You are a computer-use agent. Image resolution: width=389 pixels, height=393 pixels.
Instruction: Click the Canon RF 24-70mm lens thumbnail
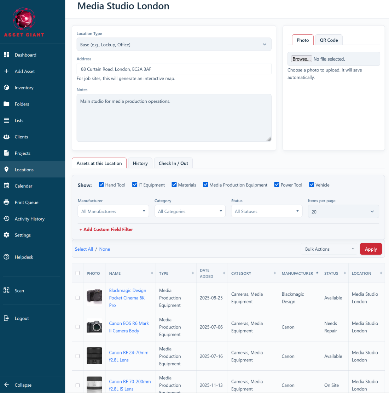click(94, 356)
